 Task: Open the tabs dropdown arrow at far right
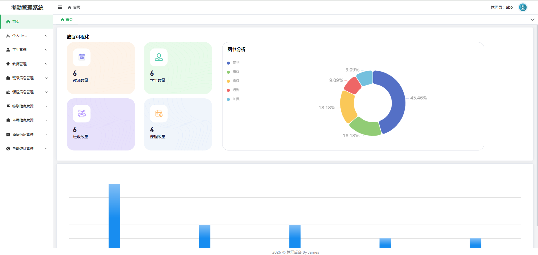pos(532,19)
